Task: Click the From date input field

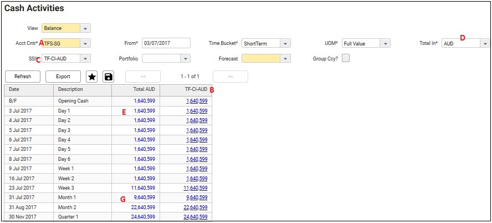Action: pos(166,43)
